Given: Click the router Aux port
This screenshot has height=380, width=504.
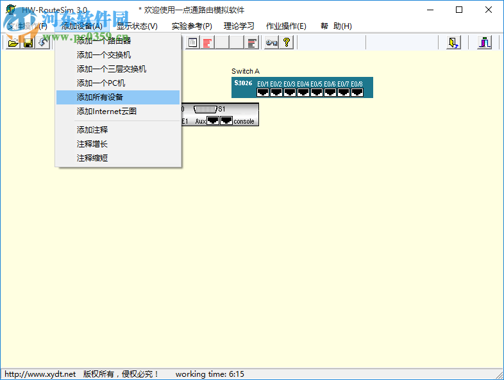Looking at the screenshot, I should [212, 120].
